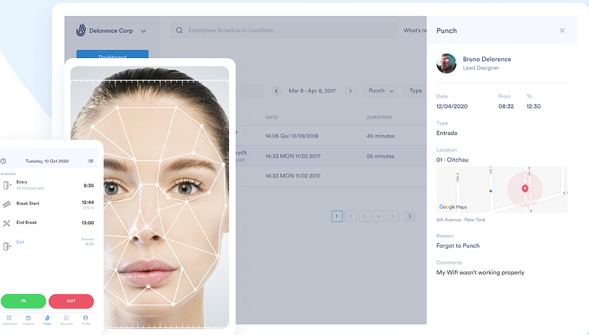Close the Punch side panel

[562, 31]
